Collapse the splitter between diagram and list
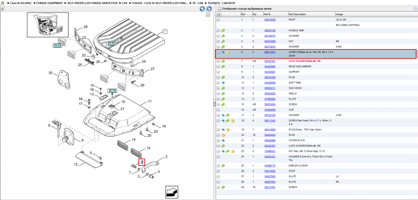The height and width of the screenshot is (200, 418). pyautogui.click(x=214, y=103)
